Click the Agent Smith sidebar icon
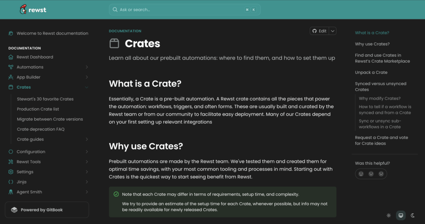 11,192
